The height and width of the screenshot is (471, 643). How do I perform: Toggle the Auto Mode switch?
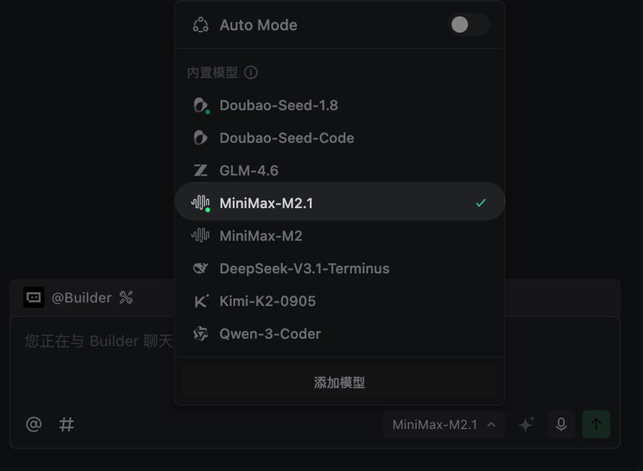pos(468,25)
